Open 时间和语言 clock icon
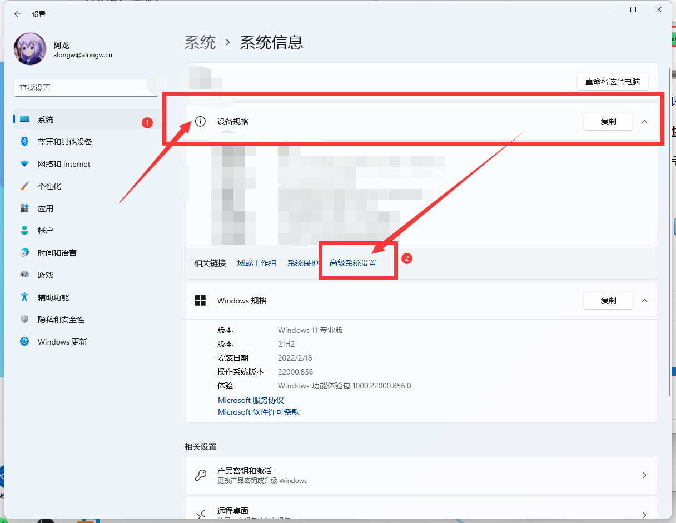The image size is (676, 523). coord(24,253)
